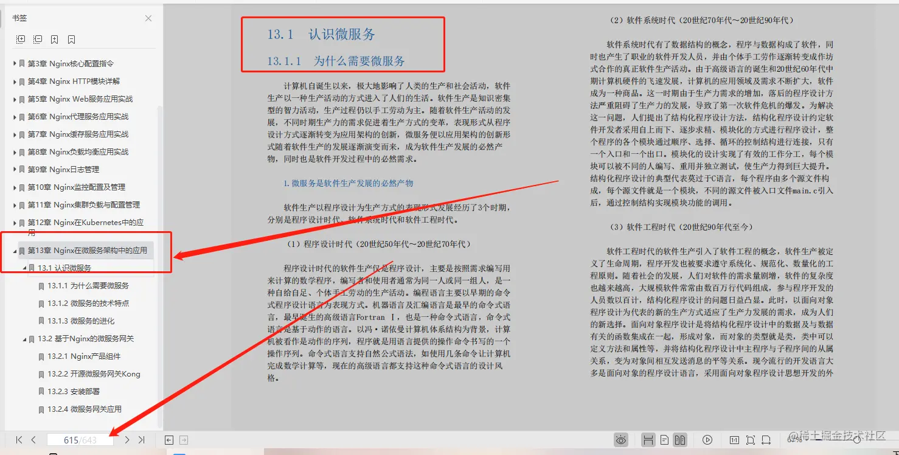Click the bookmark icon beside 第11章 Nginx集群负载与配置管理

pos(22,204)
